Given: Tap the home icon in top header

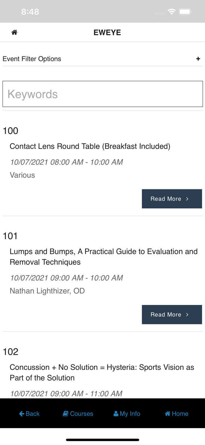Looking at the screenshot, I should (14, 32).
